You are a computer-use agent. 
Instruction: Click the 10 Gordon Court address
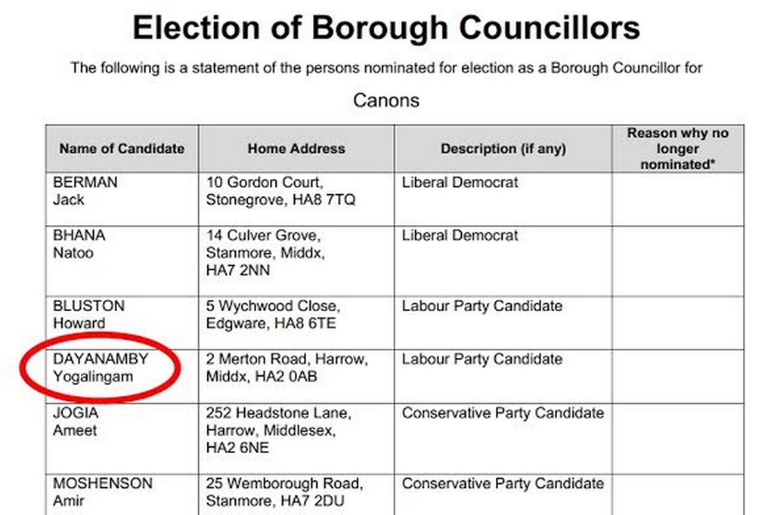click(280, 191)
